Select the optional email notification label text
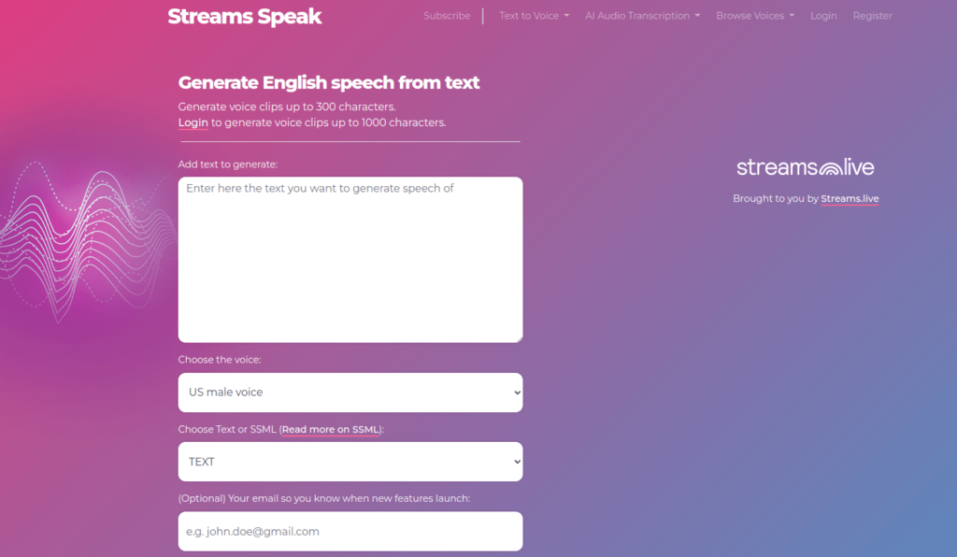Image resolution: width=957 pixels, height=557 pixels. coord(324,498)
